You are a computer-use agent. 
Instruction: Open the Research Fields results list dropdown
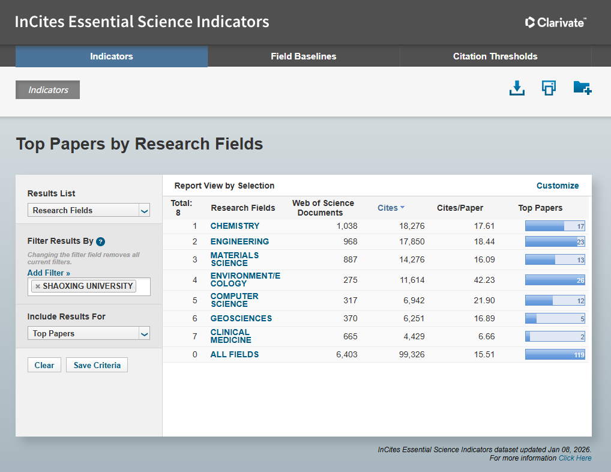click(89, 210)
